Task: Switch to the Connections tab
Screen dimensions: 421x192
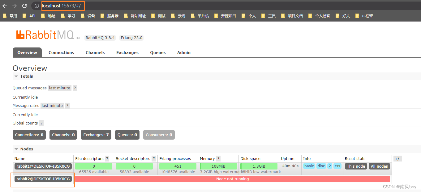Action: (61, 52)
